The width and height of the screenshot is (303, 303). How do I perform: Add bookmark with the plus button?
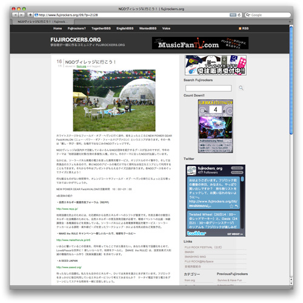30,15
